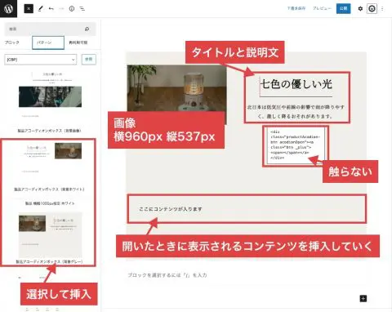This screenshot has height=312, width=392.
Task: Switch to the ブロック tab
Action: [12, 42]
